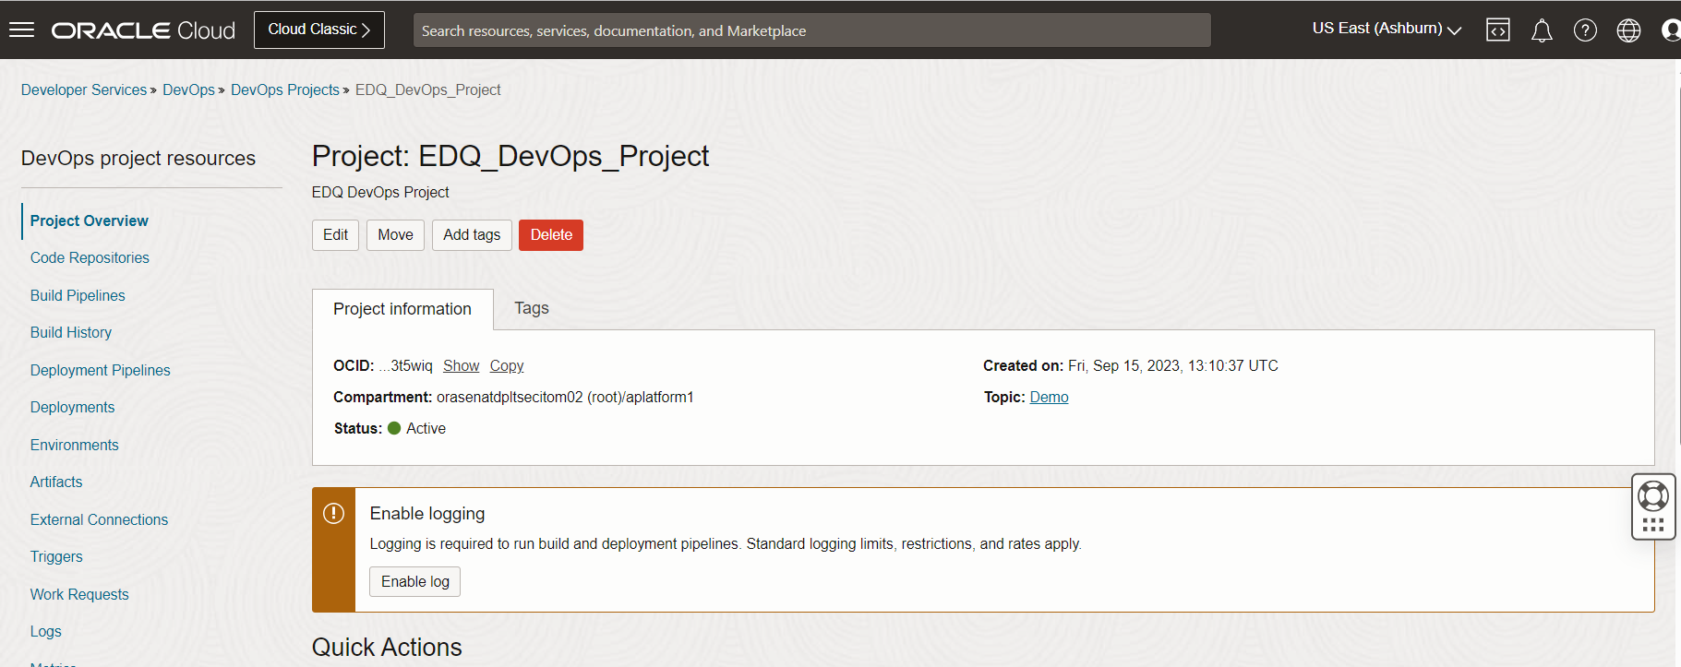This screenshot has height=667, width=1681.
Task: Open language globe icon
Action: point(1628,30)
